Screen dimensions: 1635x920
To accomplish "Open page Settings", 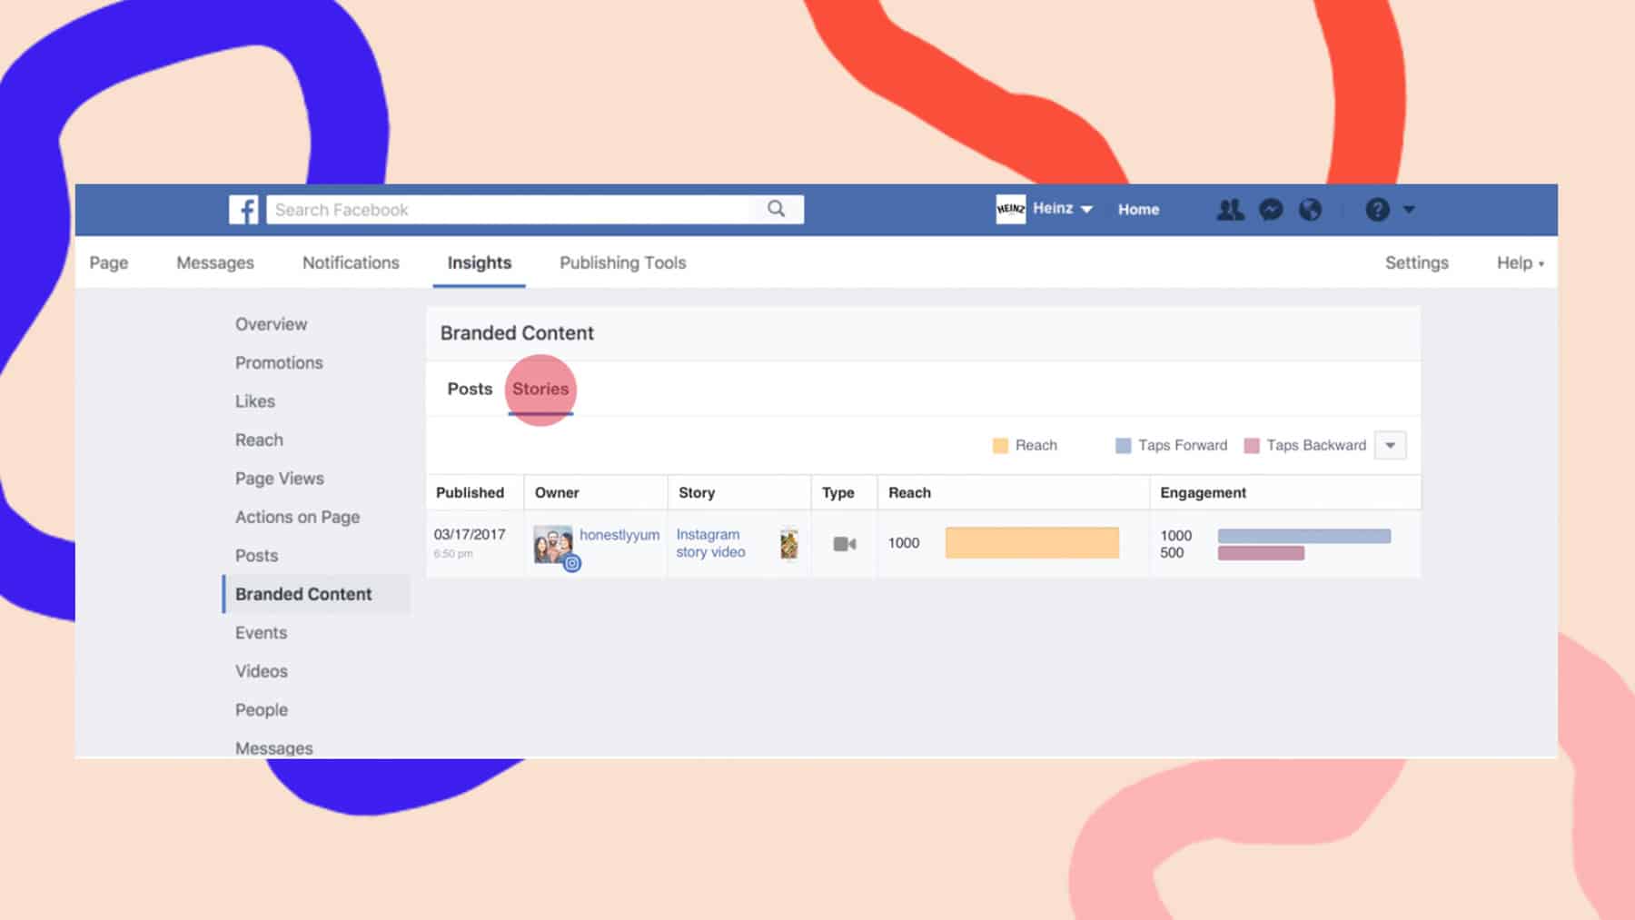I will click(x=1416, y=262).
